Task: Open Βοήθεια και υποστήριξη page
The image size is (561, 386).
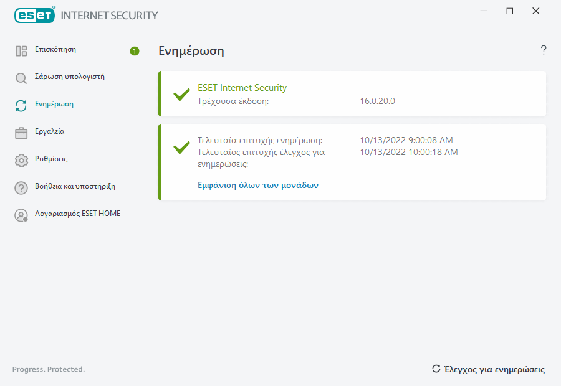Action: click(75, 186)
